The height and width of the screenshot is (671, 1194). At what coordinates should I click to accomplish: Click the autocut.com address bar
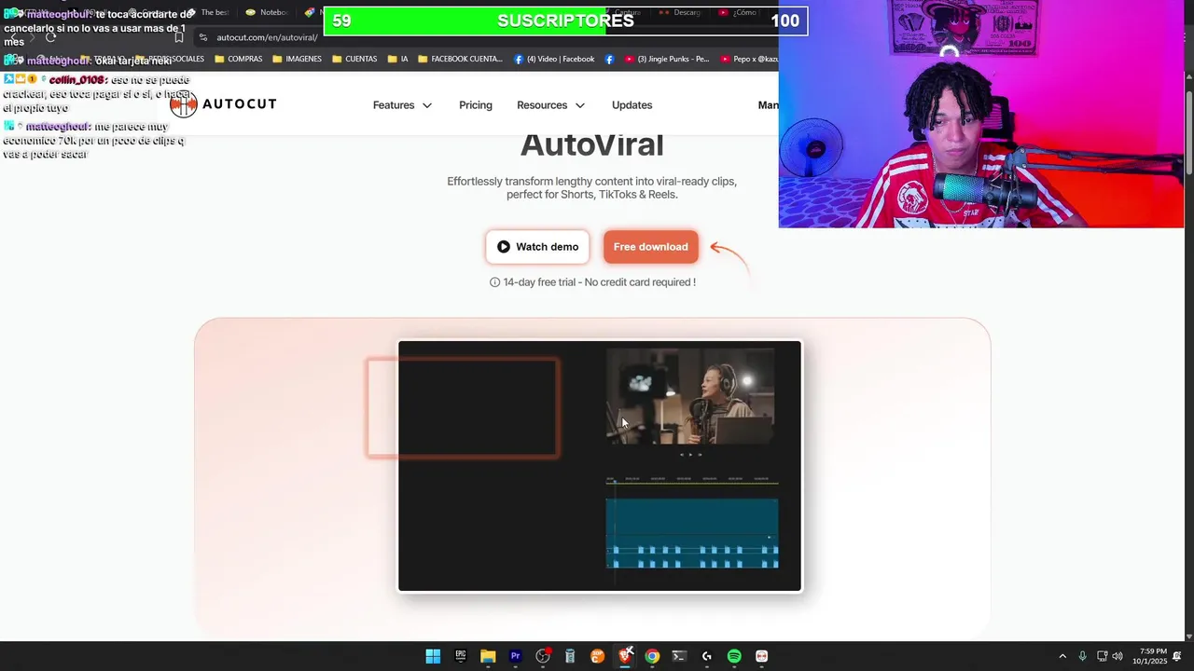[x=267, y=37]
